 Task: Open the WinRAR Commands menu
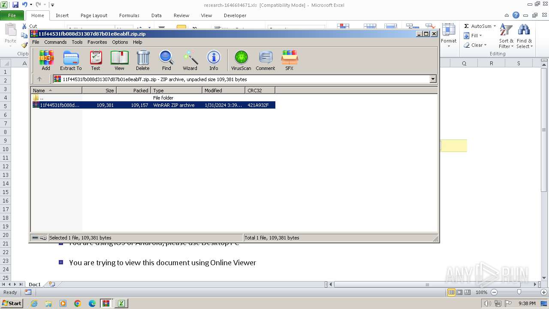click(x=55, y=42)
